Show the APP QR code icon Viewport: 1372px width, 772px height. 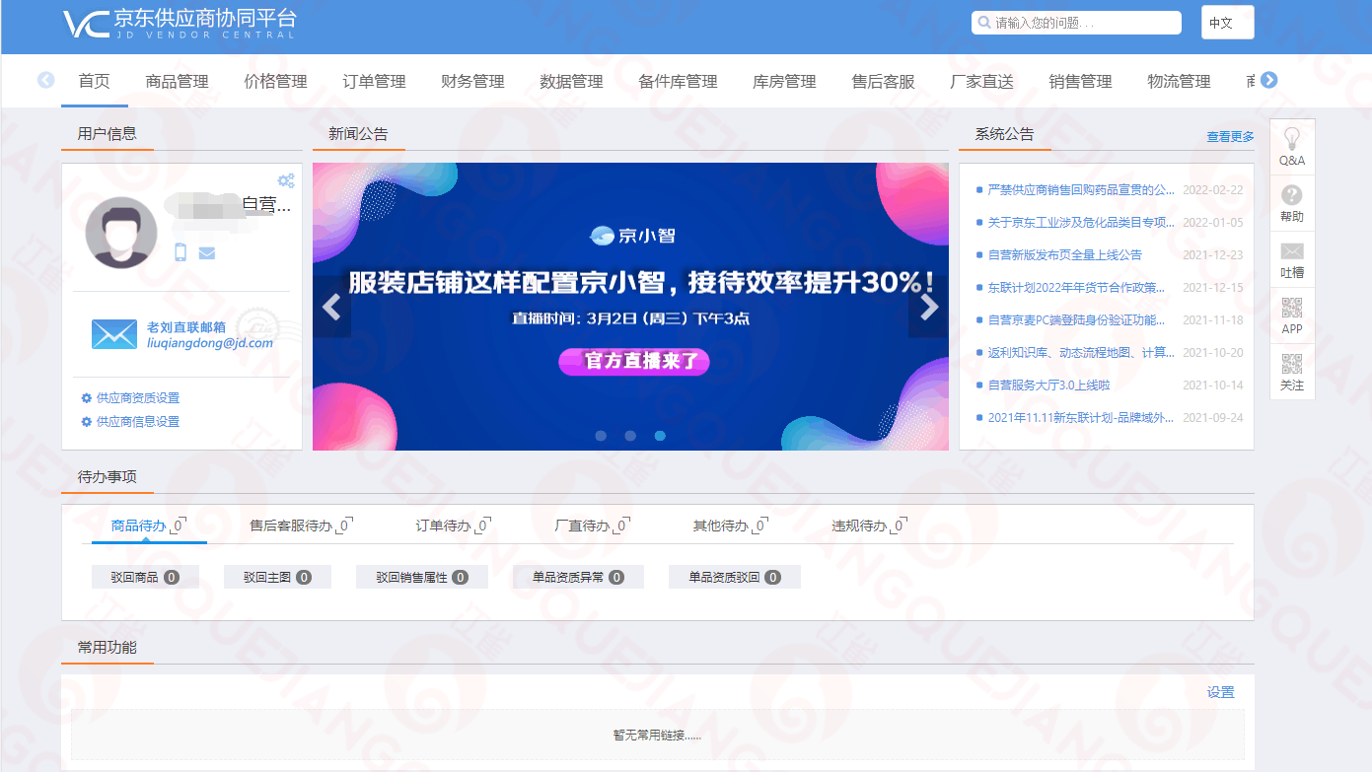click(x=1292, y=308)
